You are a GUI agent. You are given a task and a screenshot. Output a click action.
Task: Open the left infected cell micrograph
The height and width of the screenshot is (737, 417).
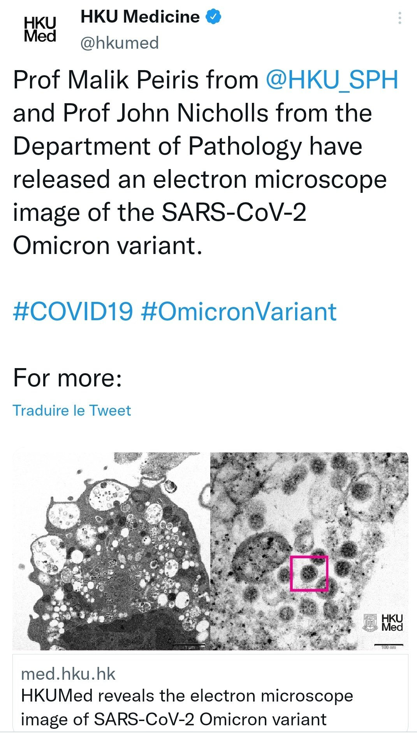coord(111,551)
